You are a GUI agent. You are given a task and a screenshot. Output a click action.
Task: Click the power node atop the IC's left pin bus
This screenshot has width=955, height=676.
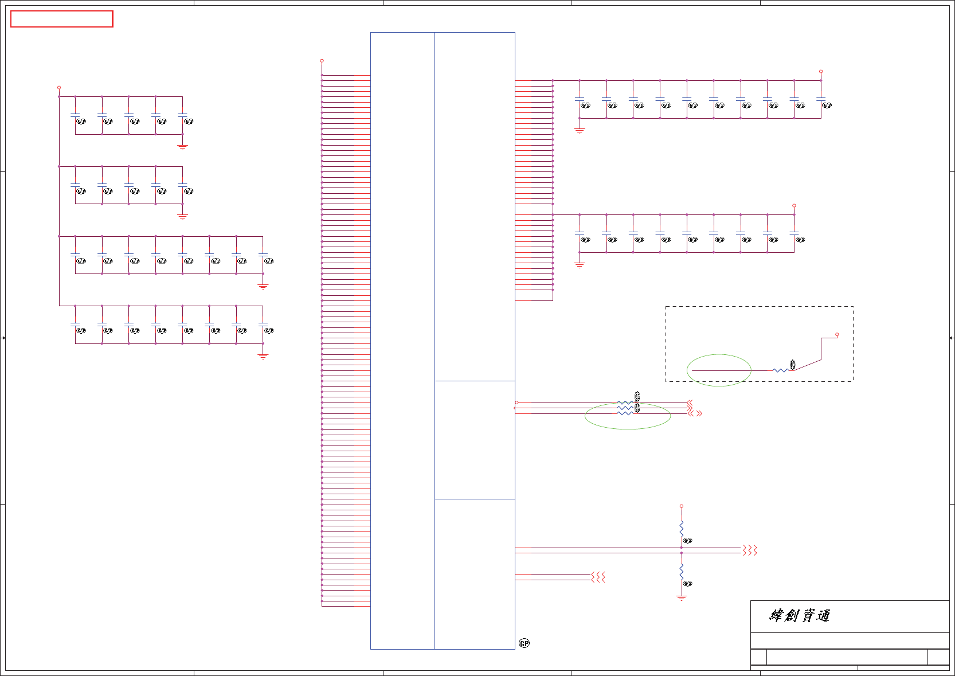322,60
